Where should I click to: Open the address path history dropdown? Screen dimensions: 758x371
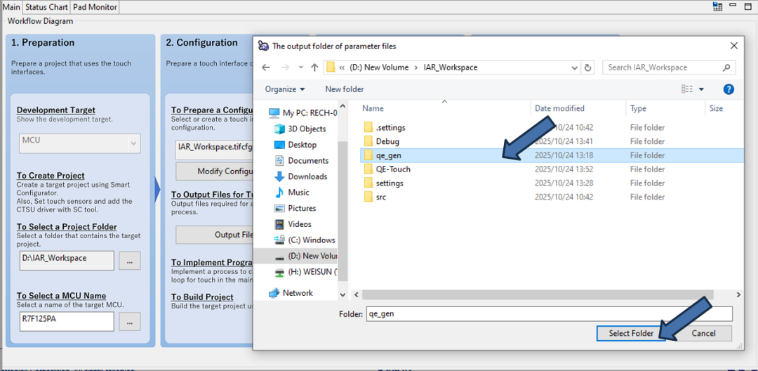pyautogui.click(x=573, y=67)
